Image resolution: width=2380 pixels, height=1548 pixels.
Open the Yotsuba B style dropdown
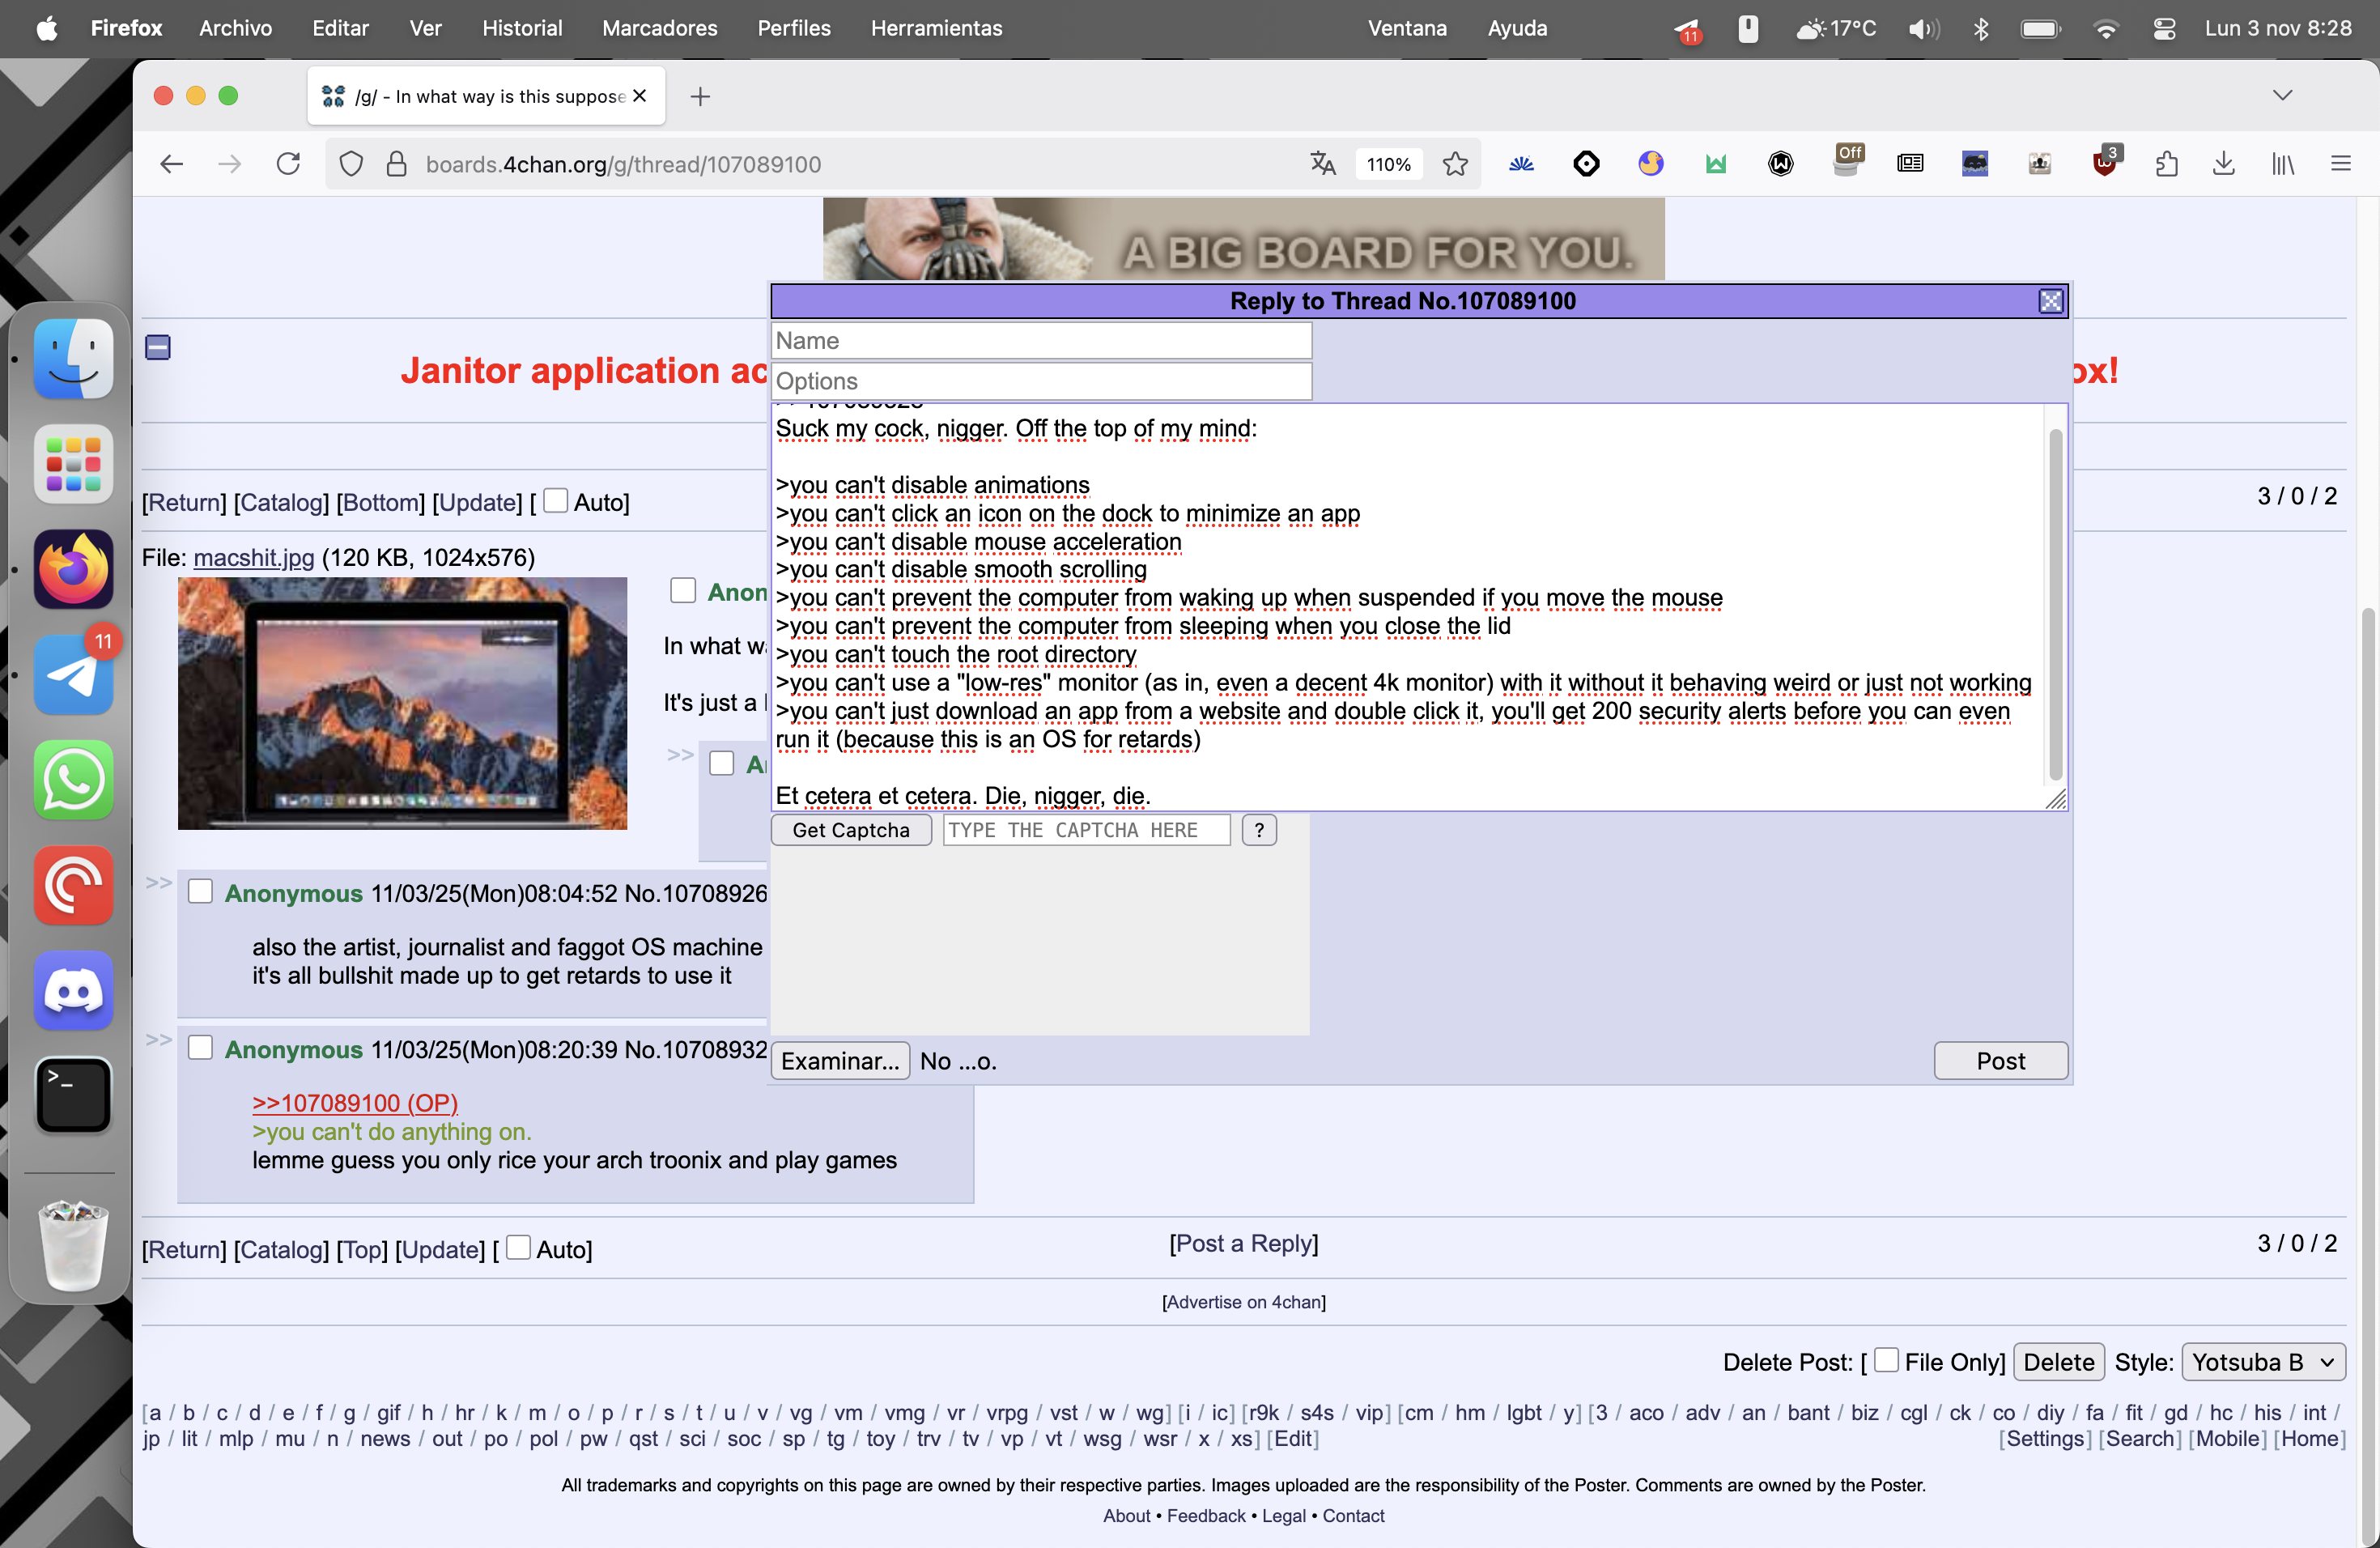[x=2263, y=1362]
